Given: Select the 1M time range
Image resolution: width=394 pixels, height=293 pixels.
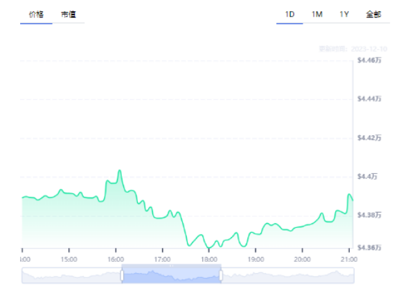Looking at the screenshot, I should (x=317, y=15).
